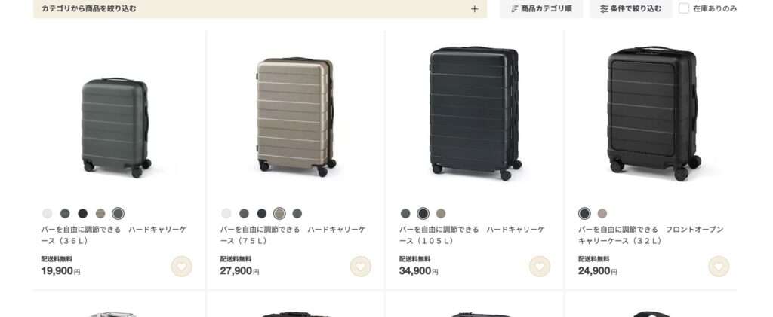Select white color swatch for 36L case
The width and height of the screenshot is (773, 317).
48,213
